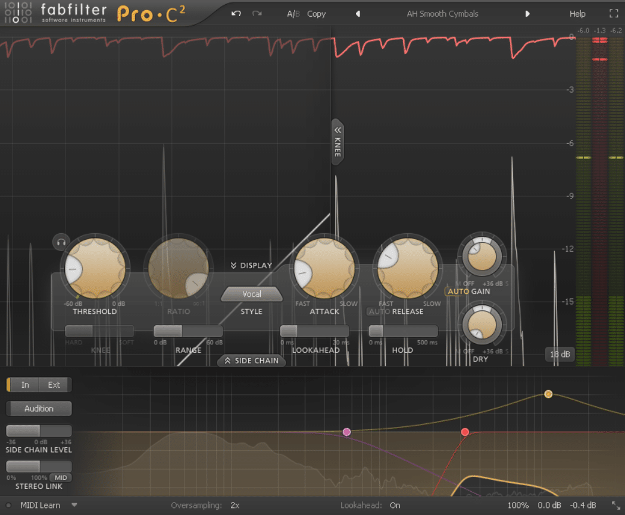Click the -1.3 gain reduction peak readout

point(599,31)
